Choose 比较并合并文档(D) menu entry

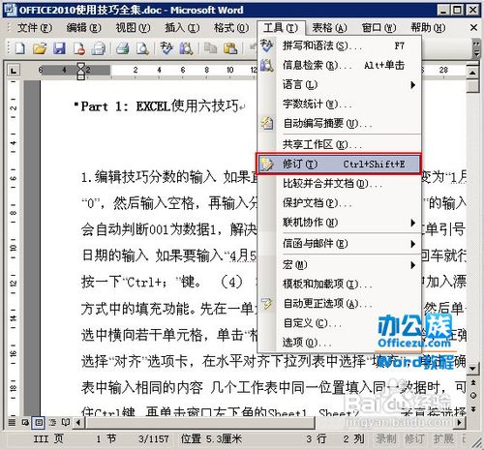(x=340, y=184)
